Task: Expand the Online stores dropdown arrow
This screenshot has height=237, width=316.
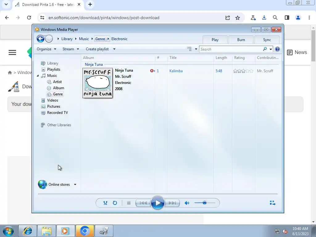Action: (x=75, y=185)
